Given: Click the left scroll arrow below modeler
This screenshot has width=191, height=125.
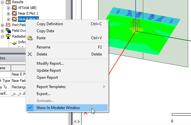Looking at the screenshot, I should point(75,122).
